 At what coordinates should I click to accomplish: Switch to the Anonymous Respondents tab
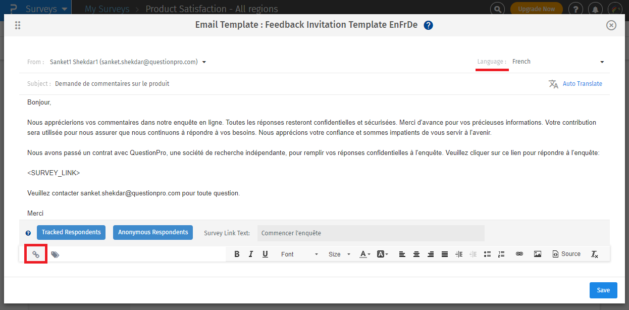pyautogui.click(x=153, y=232)
